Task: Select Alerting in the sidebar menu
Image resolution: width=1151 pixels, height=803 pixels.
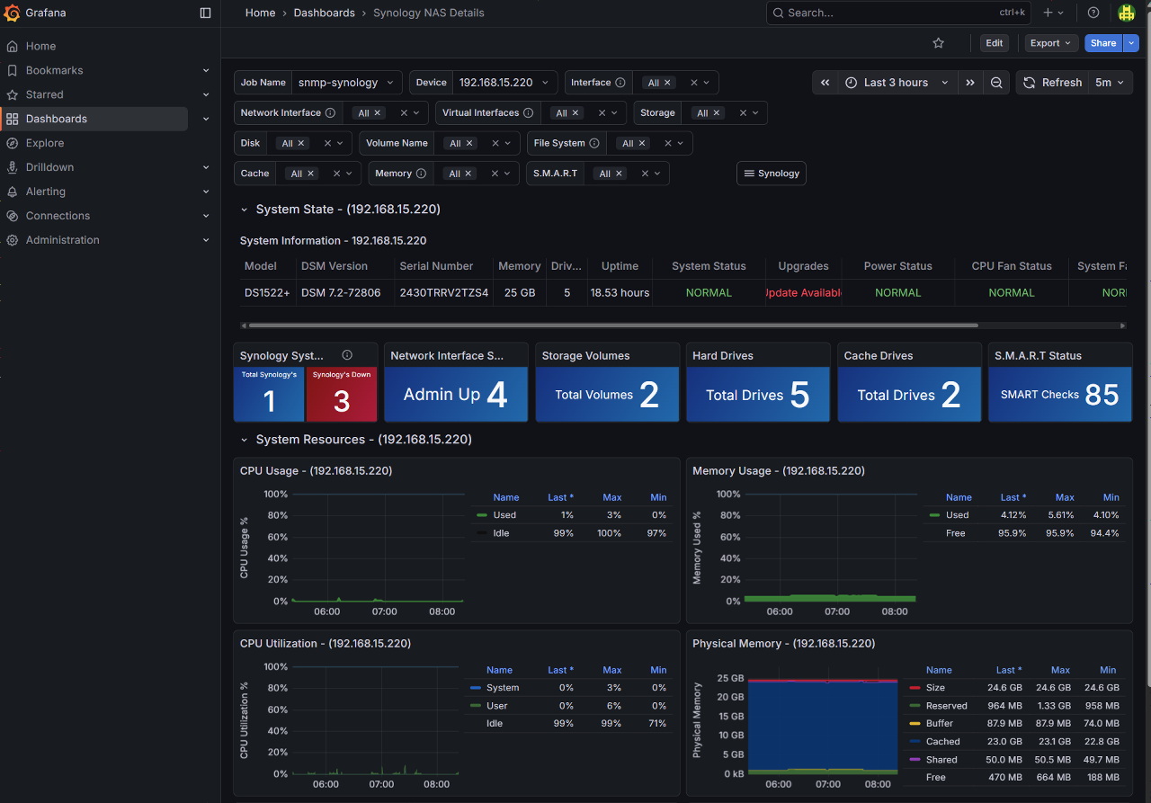Action: 46,192
